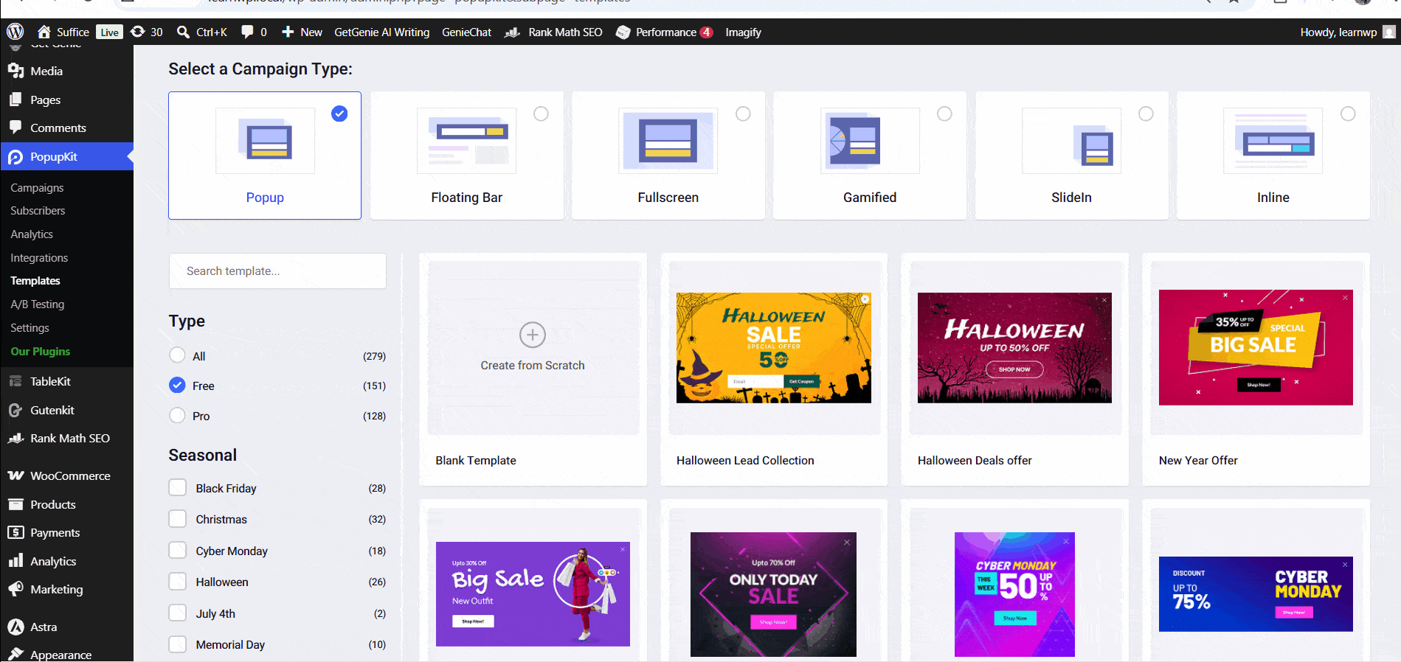Screen dimensions: 1401x662
Task: Open the Only Today Sale template thumbnail
Action: tap(773, 594)
